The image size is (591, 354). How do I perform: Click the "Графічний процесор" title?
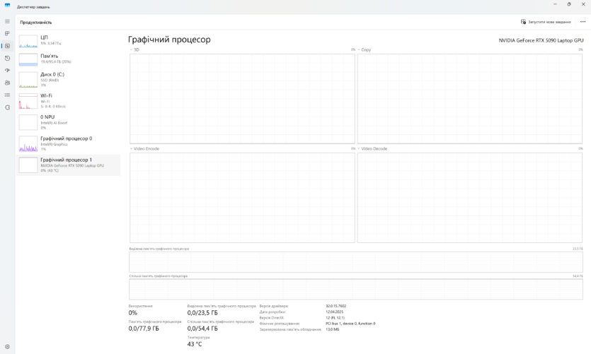169,40
